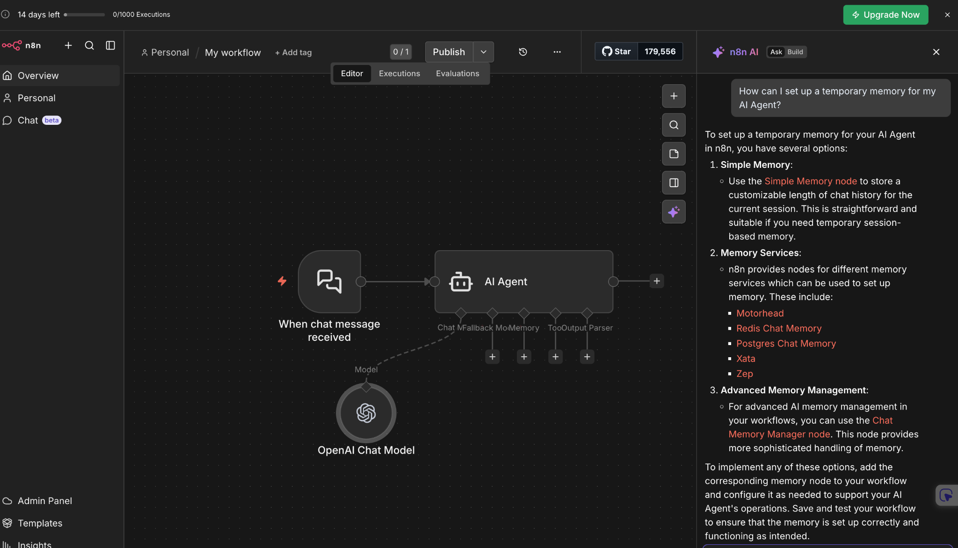Open the three-dot workflow options menu

point(557,52)
